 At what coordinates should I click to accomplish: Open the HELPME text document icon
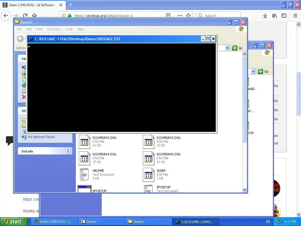[x=84, y=175]
